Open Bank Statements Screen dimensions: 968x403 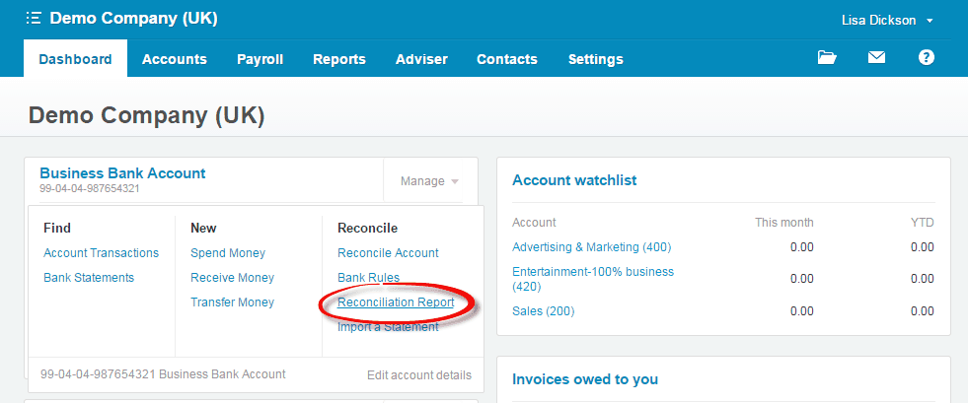coord(89,278)
